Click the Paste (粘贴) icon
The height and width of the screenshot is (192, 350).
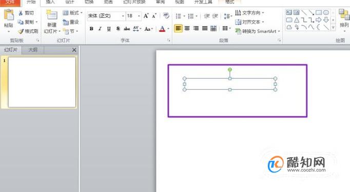[x=9, y=15]
